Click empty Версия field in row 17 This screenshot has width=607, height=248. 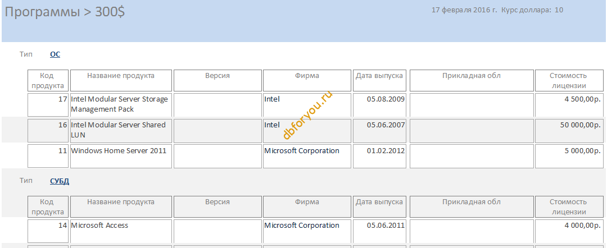[x=218, y=105]
